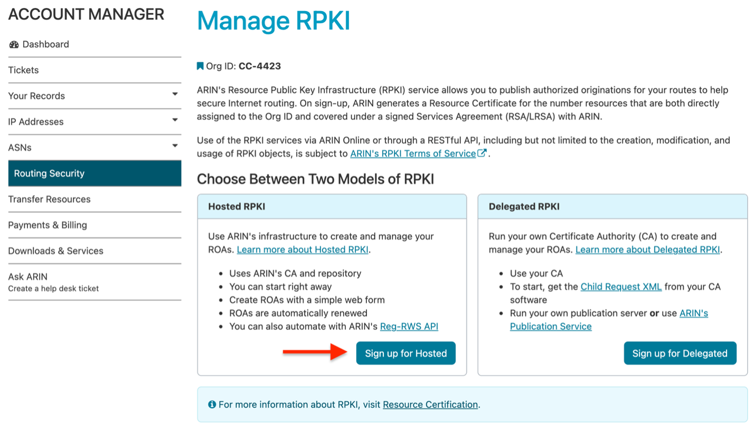Screen dimensions: 755x433
Task: Click the Org ID value CC-4423
Action: pyautogui.click(x=260, y=66)
